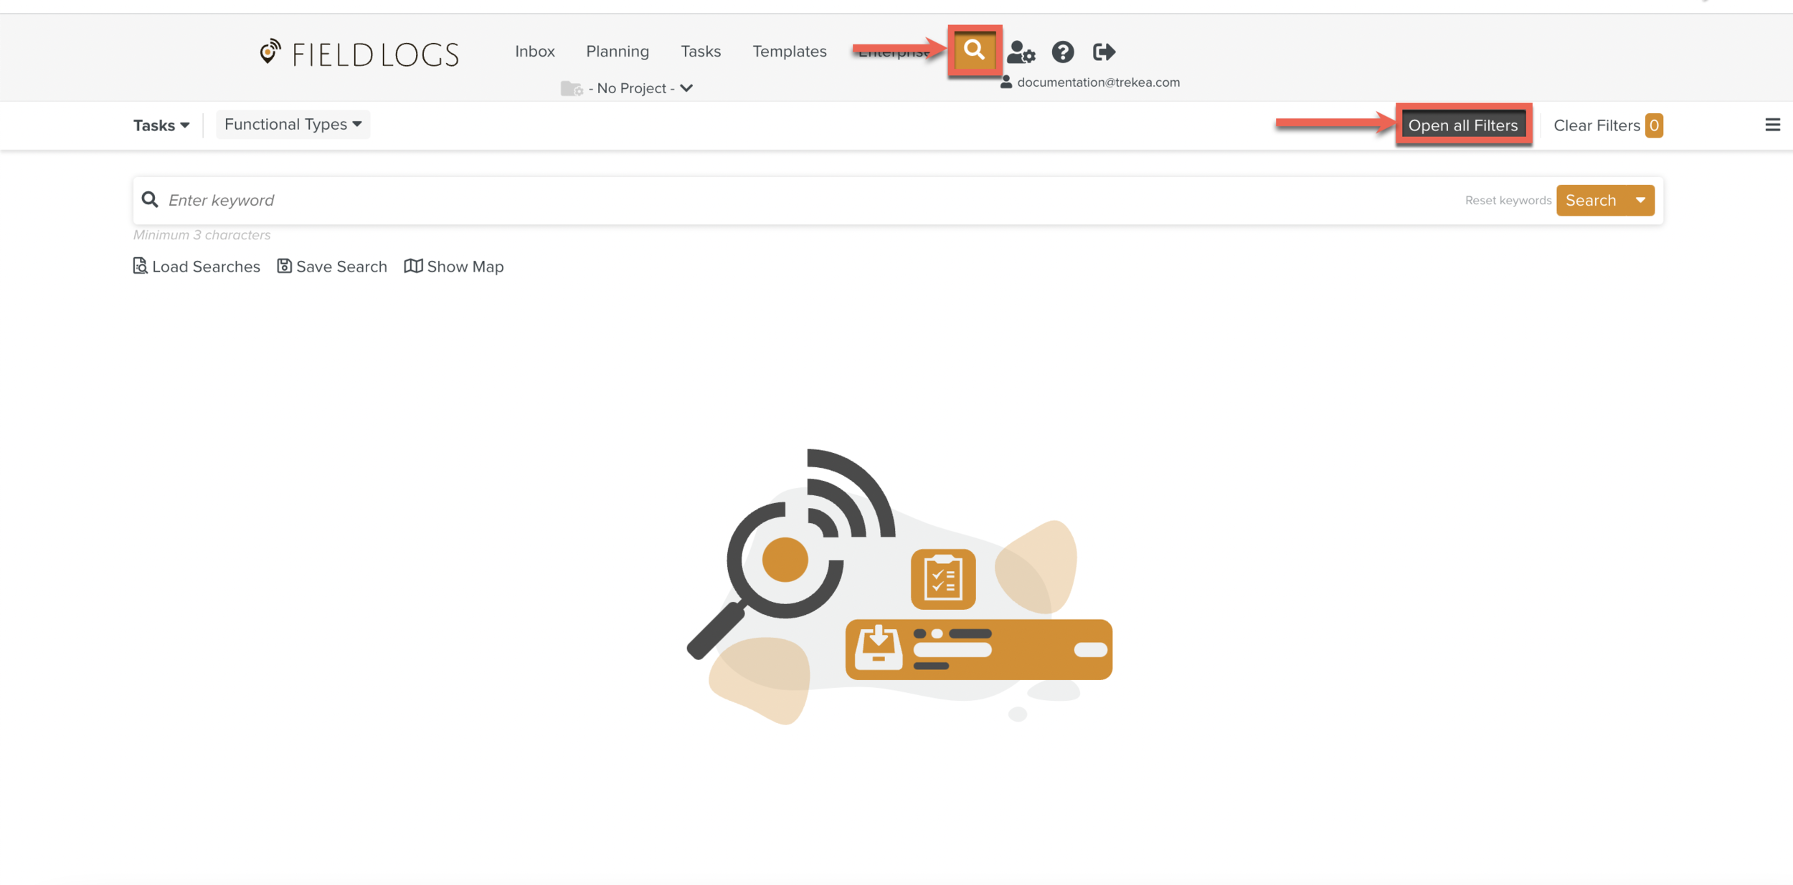Viewport: 1793px width, 885px height.
Task: Expand the Tasks dropdown filter
Action: click(x=161, y=125)
